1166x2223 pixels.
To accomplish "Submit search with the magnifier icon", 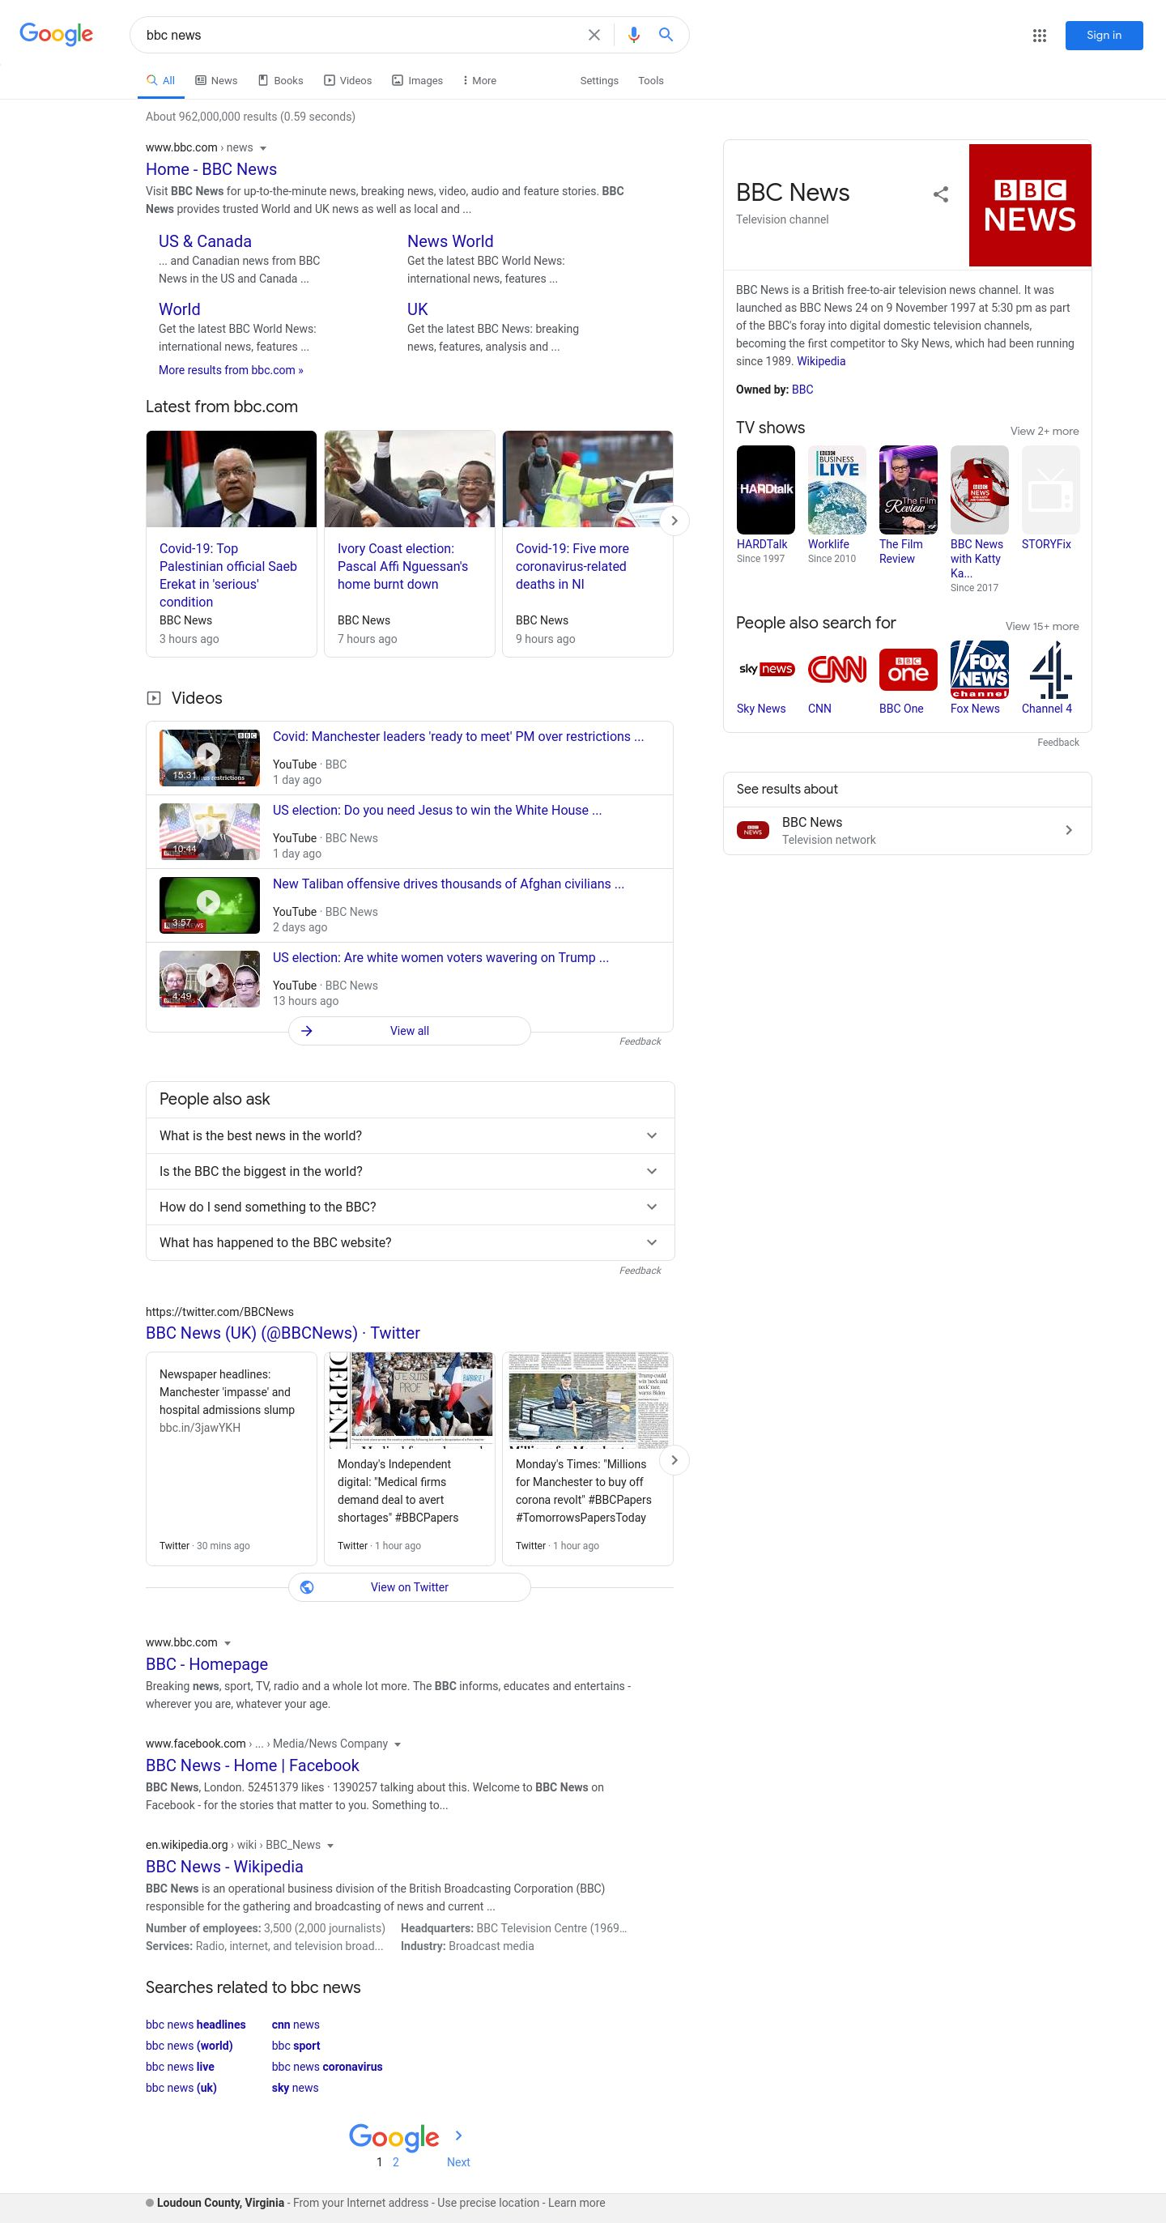I will pos(666,35).
